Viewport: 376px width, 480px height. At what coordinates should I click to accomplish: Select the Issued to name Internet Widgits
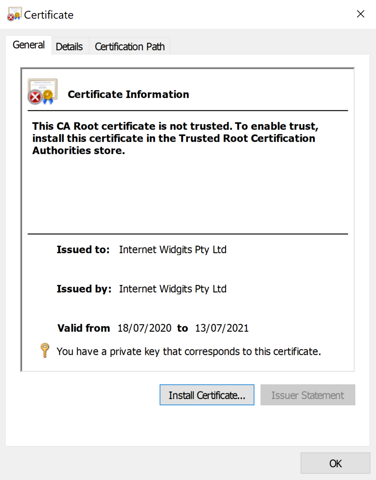pos(172,250)
